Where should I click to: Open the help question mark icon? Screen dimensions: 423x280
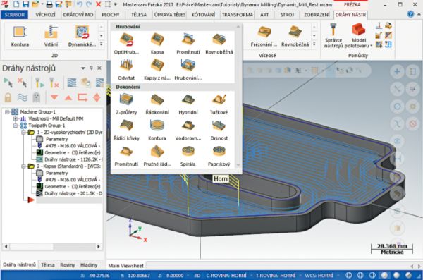(x=410, y=14)
